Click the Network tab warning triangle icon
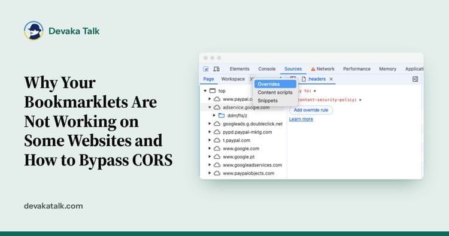The width and height of the screenshot is (449, 236). tap(313, 69)
